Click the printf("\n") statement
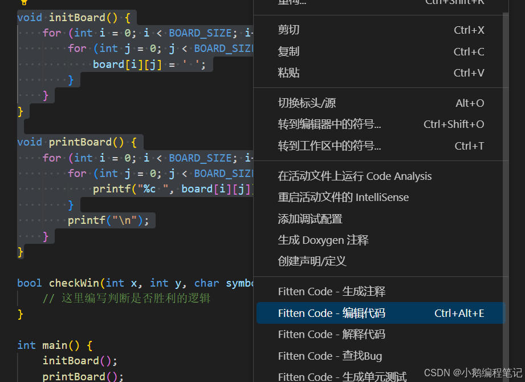Image resolution: width=525 pixels, height=382 pixels. (x=108, y=220)
